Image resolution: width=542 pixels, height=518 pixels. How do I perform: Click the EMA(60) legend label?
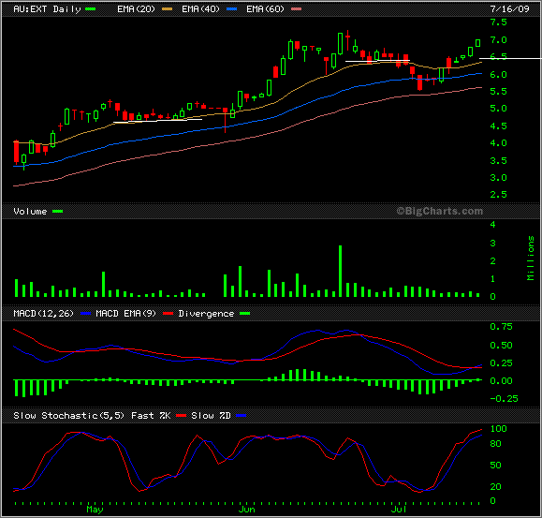tap(265, 9)
